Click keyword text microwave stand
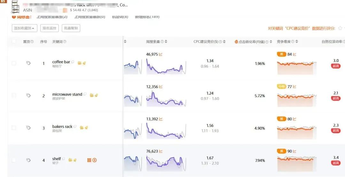 pyautogui.click(x=67, y=94)
